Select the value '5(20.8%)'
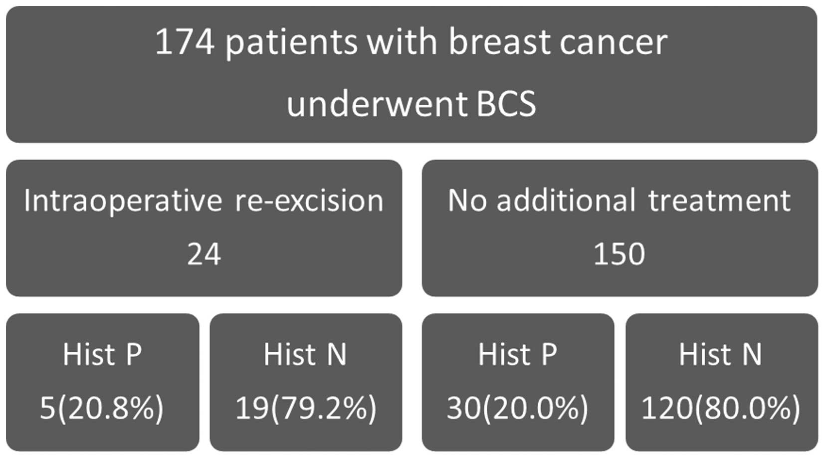 (x=102, y=408)
